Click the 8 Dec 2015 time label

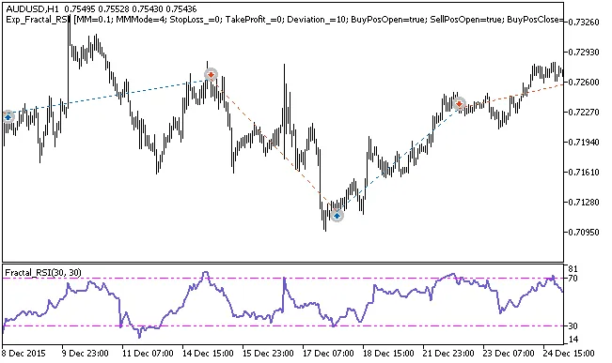click(x=24, y=354)
